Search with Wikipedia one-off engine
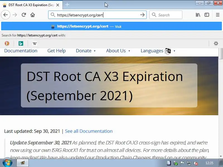Viewport: 223px width, 167px height. tap(35, 43)
